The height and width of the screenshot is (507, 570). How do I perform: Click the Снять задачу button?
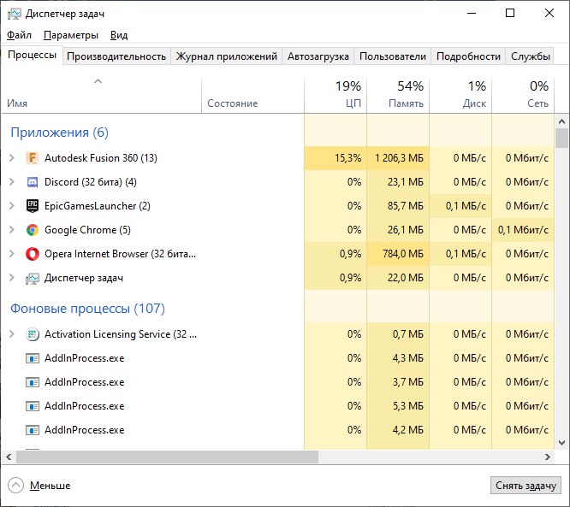click(x=525, y=486)
